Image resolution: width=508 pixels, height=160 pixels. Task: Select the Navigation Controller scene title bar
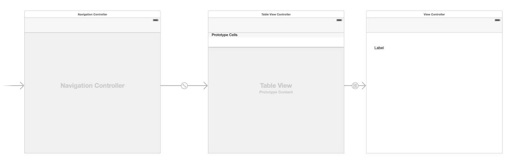93,14
